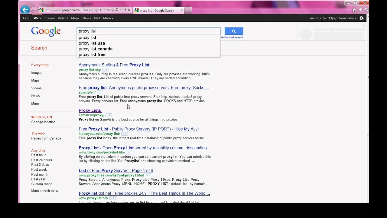
Task: Open marcus_h2011@hotmail.com account dropdown
Action: 333,18
